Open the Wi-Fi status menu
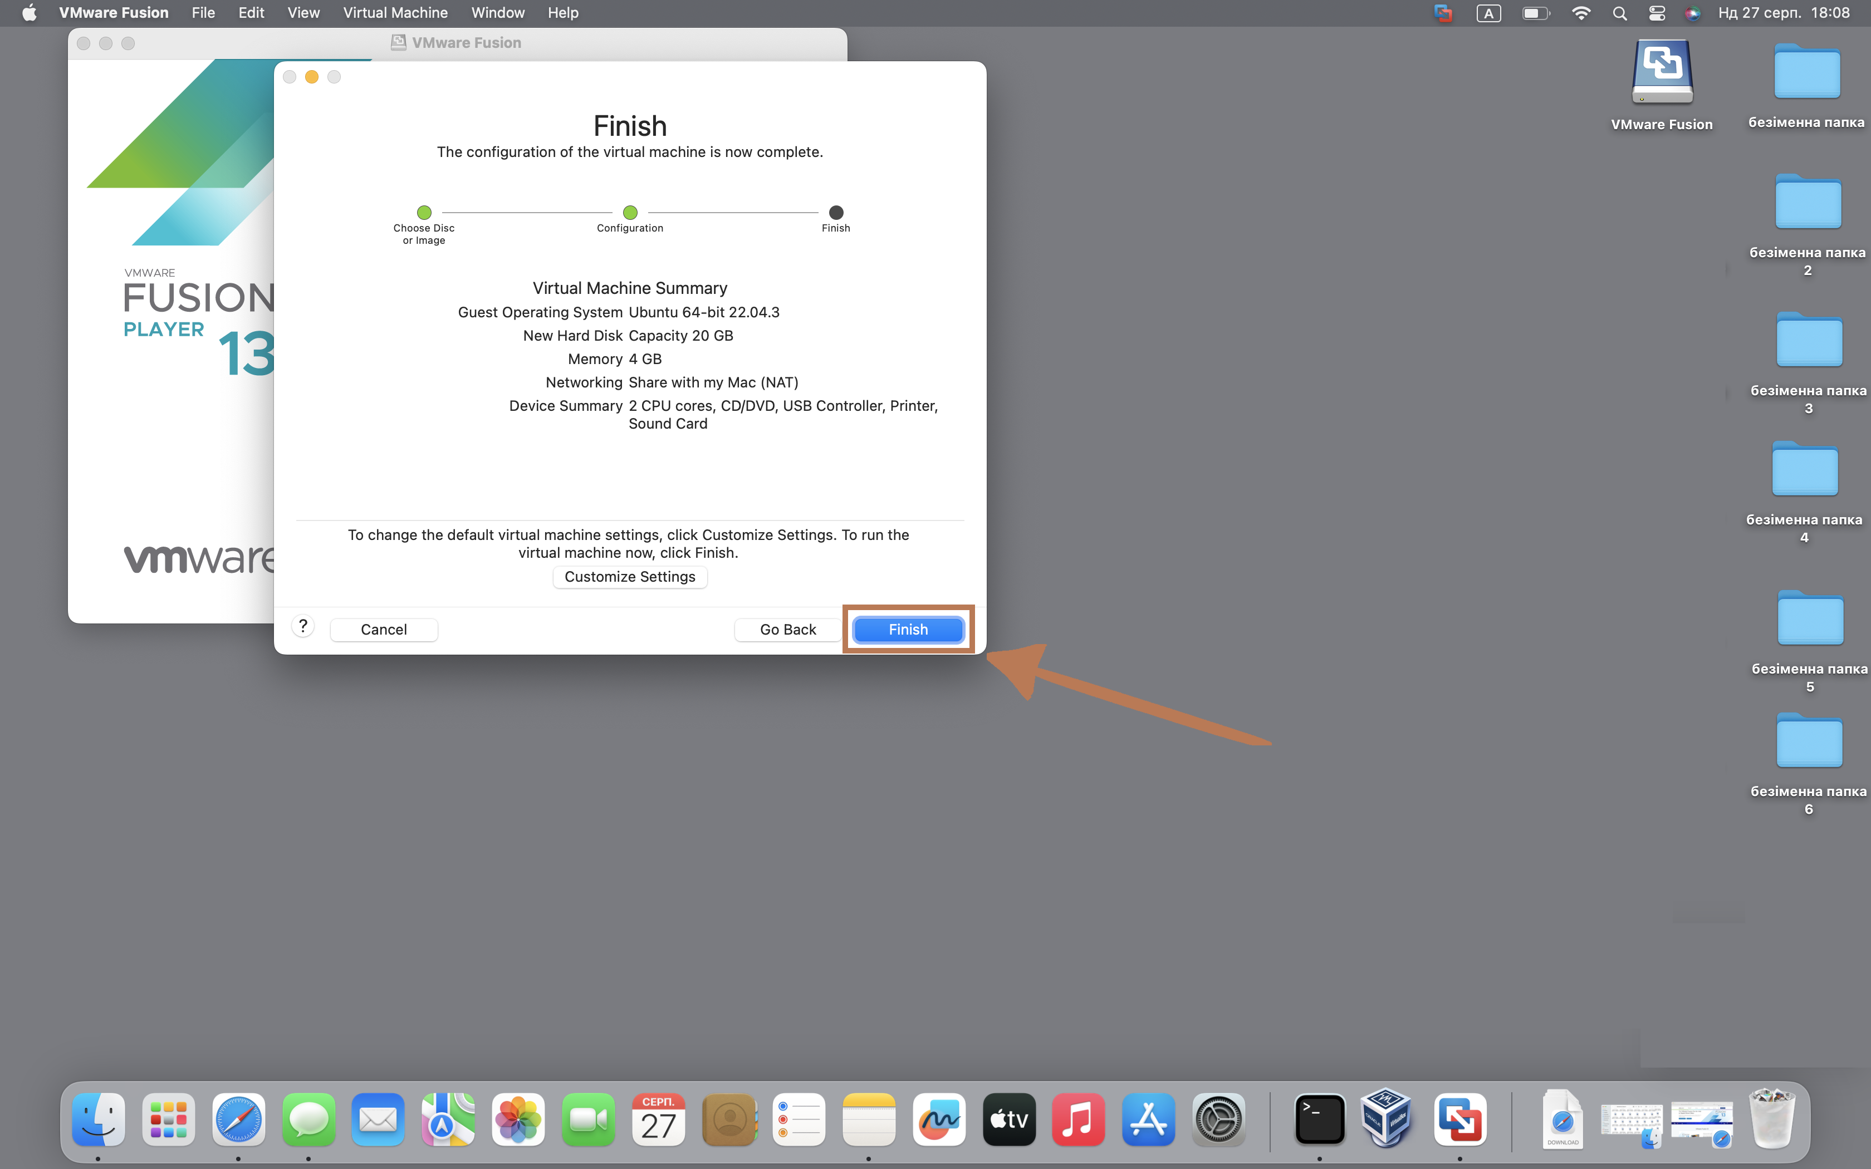1871x1169 pixels. coord(1581,12)
